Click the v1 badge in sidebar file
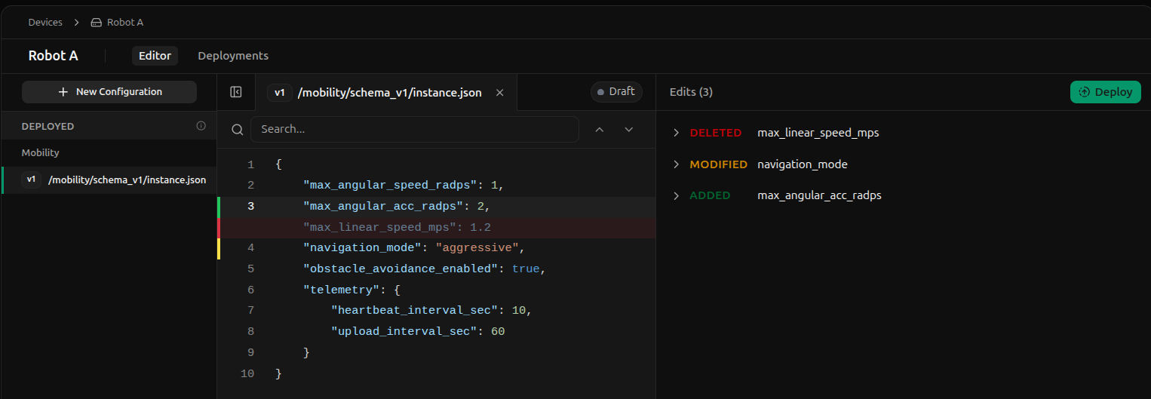Screen dimensions: 1151x399 pyautogui.click(x=31, y=180)
